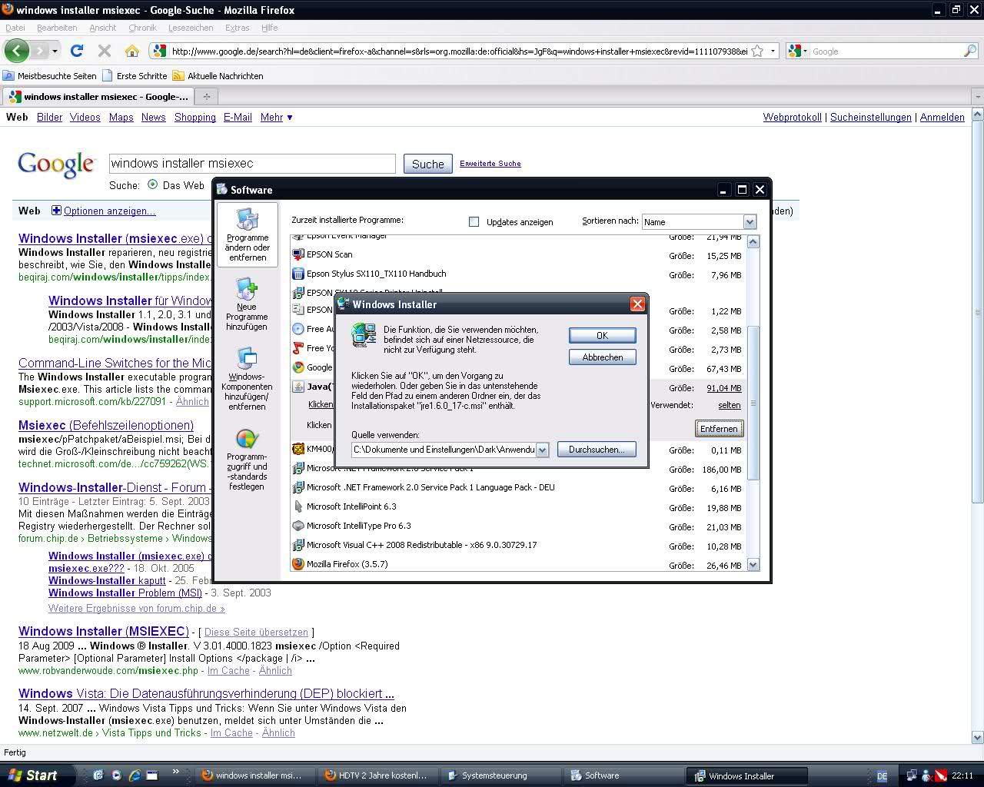This screenshot has width=984, height=787.
Task: Click the Google 'Suche' button
Action: point(427,164)
